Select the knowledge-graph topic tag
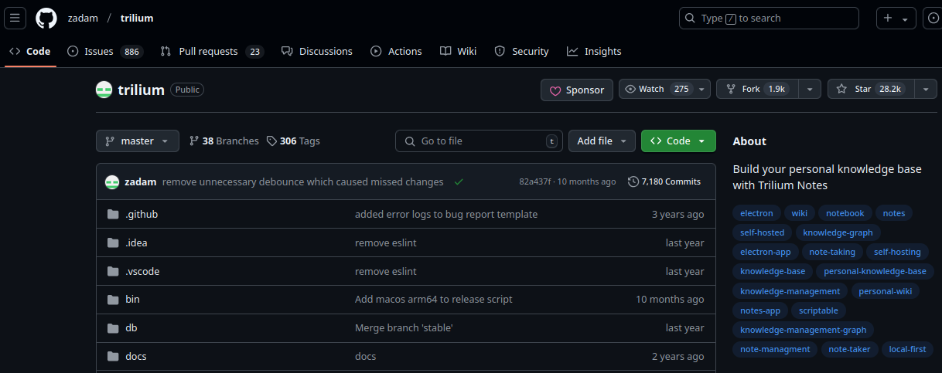 point(838,232)
